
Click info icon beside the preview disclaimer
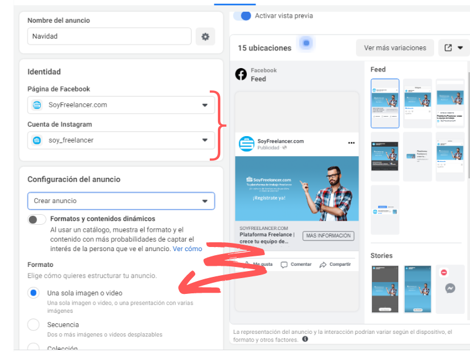click(x=305, y=339)
